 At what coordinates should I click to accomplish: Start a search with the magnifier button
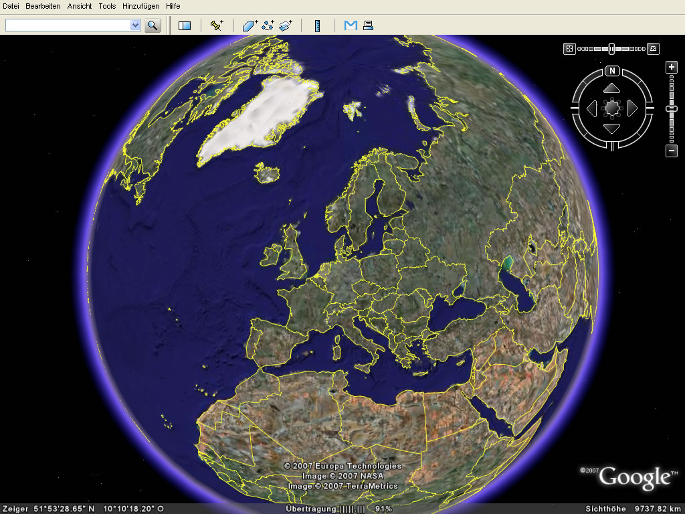(x=153, y=25)
